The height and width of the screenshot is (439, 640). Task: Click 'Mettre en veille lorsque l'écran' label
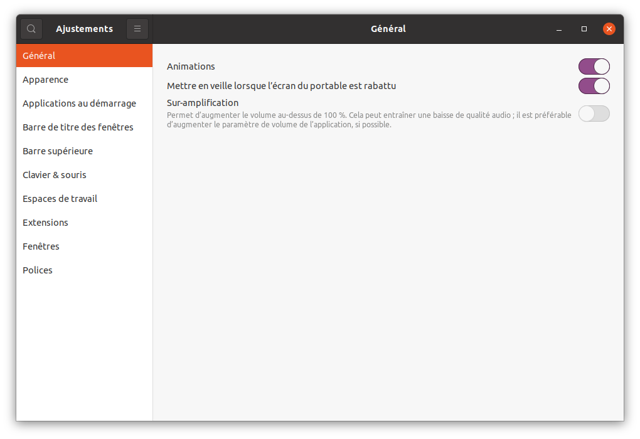pos(281,86)
